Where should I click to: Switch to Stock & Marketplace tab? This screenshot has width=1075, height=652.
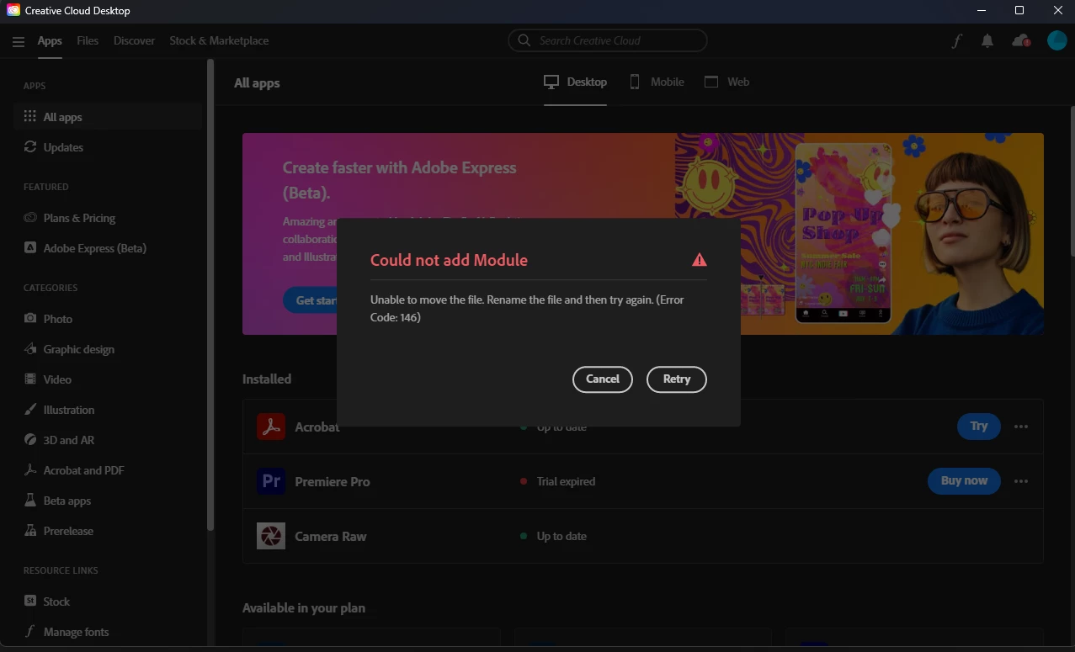point(219,40)
